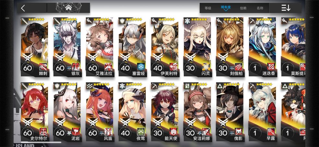Select the 稀有度 sort dropdown chevron
Screen dimensions: 319x147
point(226,10)
